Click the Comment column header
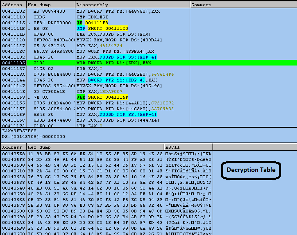This screenshot has width=297, height=235. coord(243,5)
